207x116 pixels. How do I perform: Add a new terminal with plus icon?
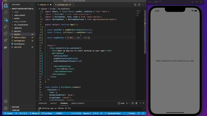pyautogui.click(x=127, y=103)
